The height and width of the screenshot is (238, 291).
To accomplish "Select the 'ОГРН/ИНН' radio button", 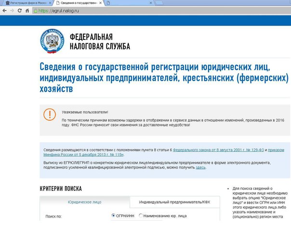I will point(113,215).
